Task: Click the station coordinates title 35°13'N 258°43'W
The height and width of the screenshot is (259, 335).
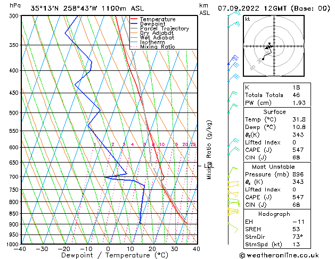Action: [64, 9]
